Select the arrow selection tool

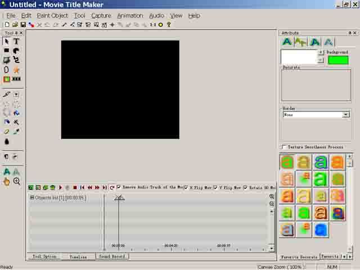click(x=7, y=42)
